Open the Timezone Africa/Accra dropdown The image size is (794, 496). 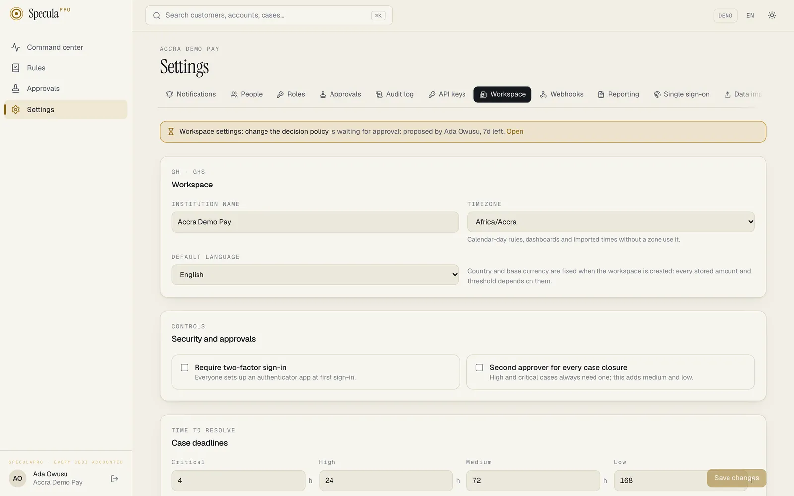(x=611, y=222)
